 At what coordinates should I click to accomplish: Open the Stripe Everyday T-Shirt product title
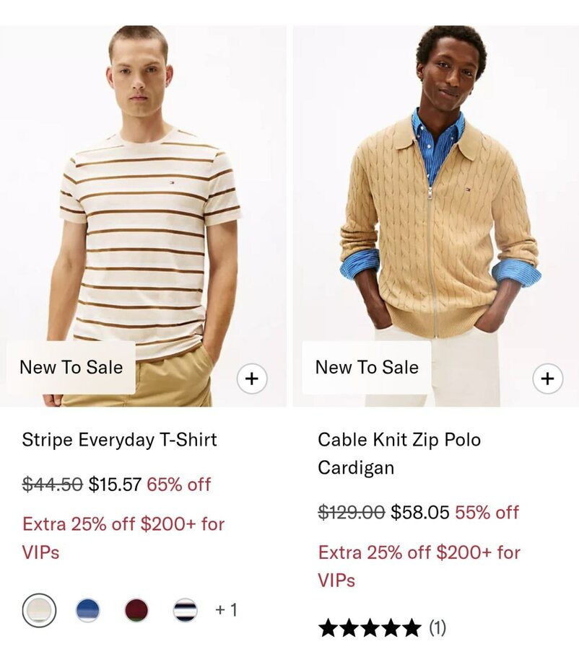(119, 440)
